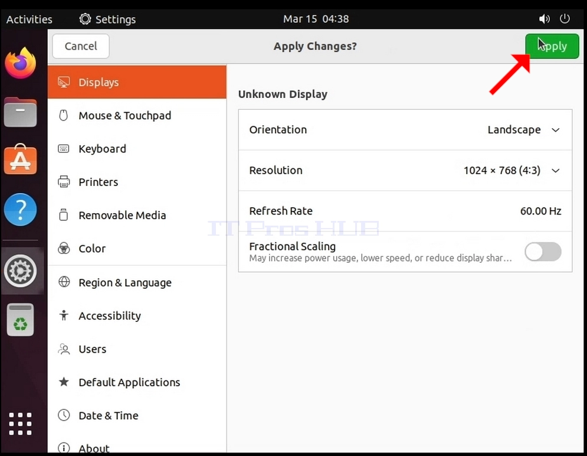The width and height of the screenshot is (587, 456).
Task: Show Applications grid icon
Action: point(20,424)
